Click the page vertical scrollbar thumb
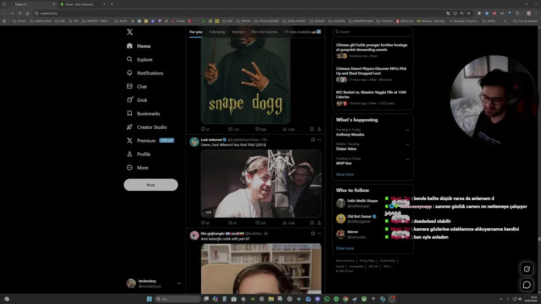This screenshot has height=304, width=541. click(x=539, y=239)
